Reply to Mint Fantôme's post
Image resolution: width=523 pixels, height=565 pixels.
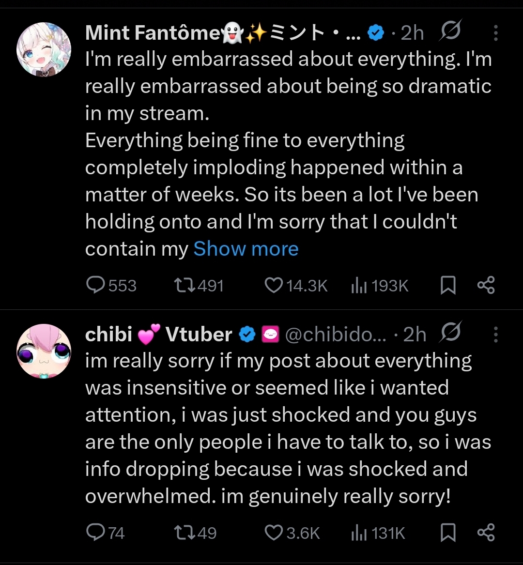96,285
